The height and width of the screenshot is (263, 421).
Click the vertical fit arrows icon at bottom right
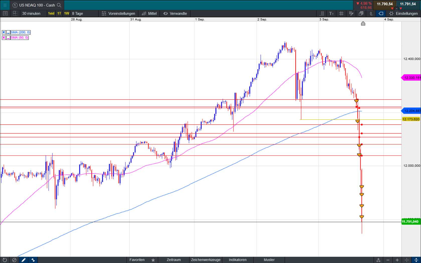point(416,260)
